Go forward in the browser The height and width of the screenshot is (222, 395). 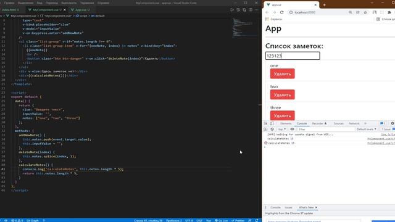(x=274, y=12)
